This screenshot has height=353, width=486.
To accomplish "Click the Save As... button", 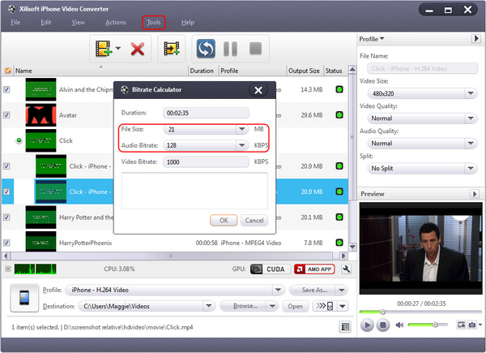I will pos(313,290).
